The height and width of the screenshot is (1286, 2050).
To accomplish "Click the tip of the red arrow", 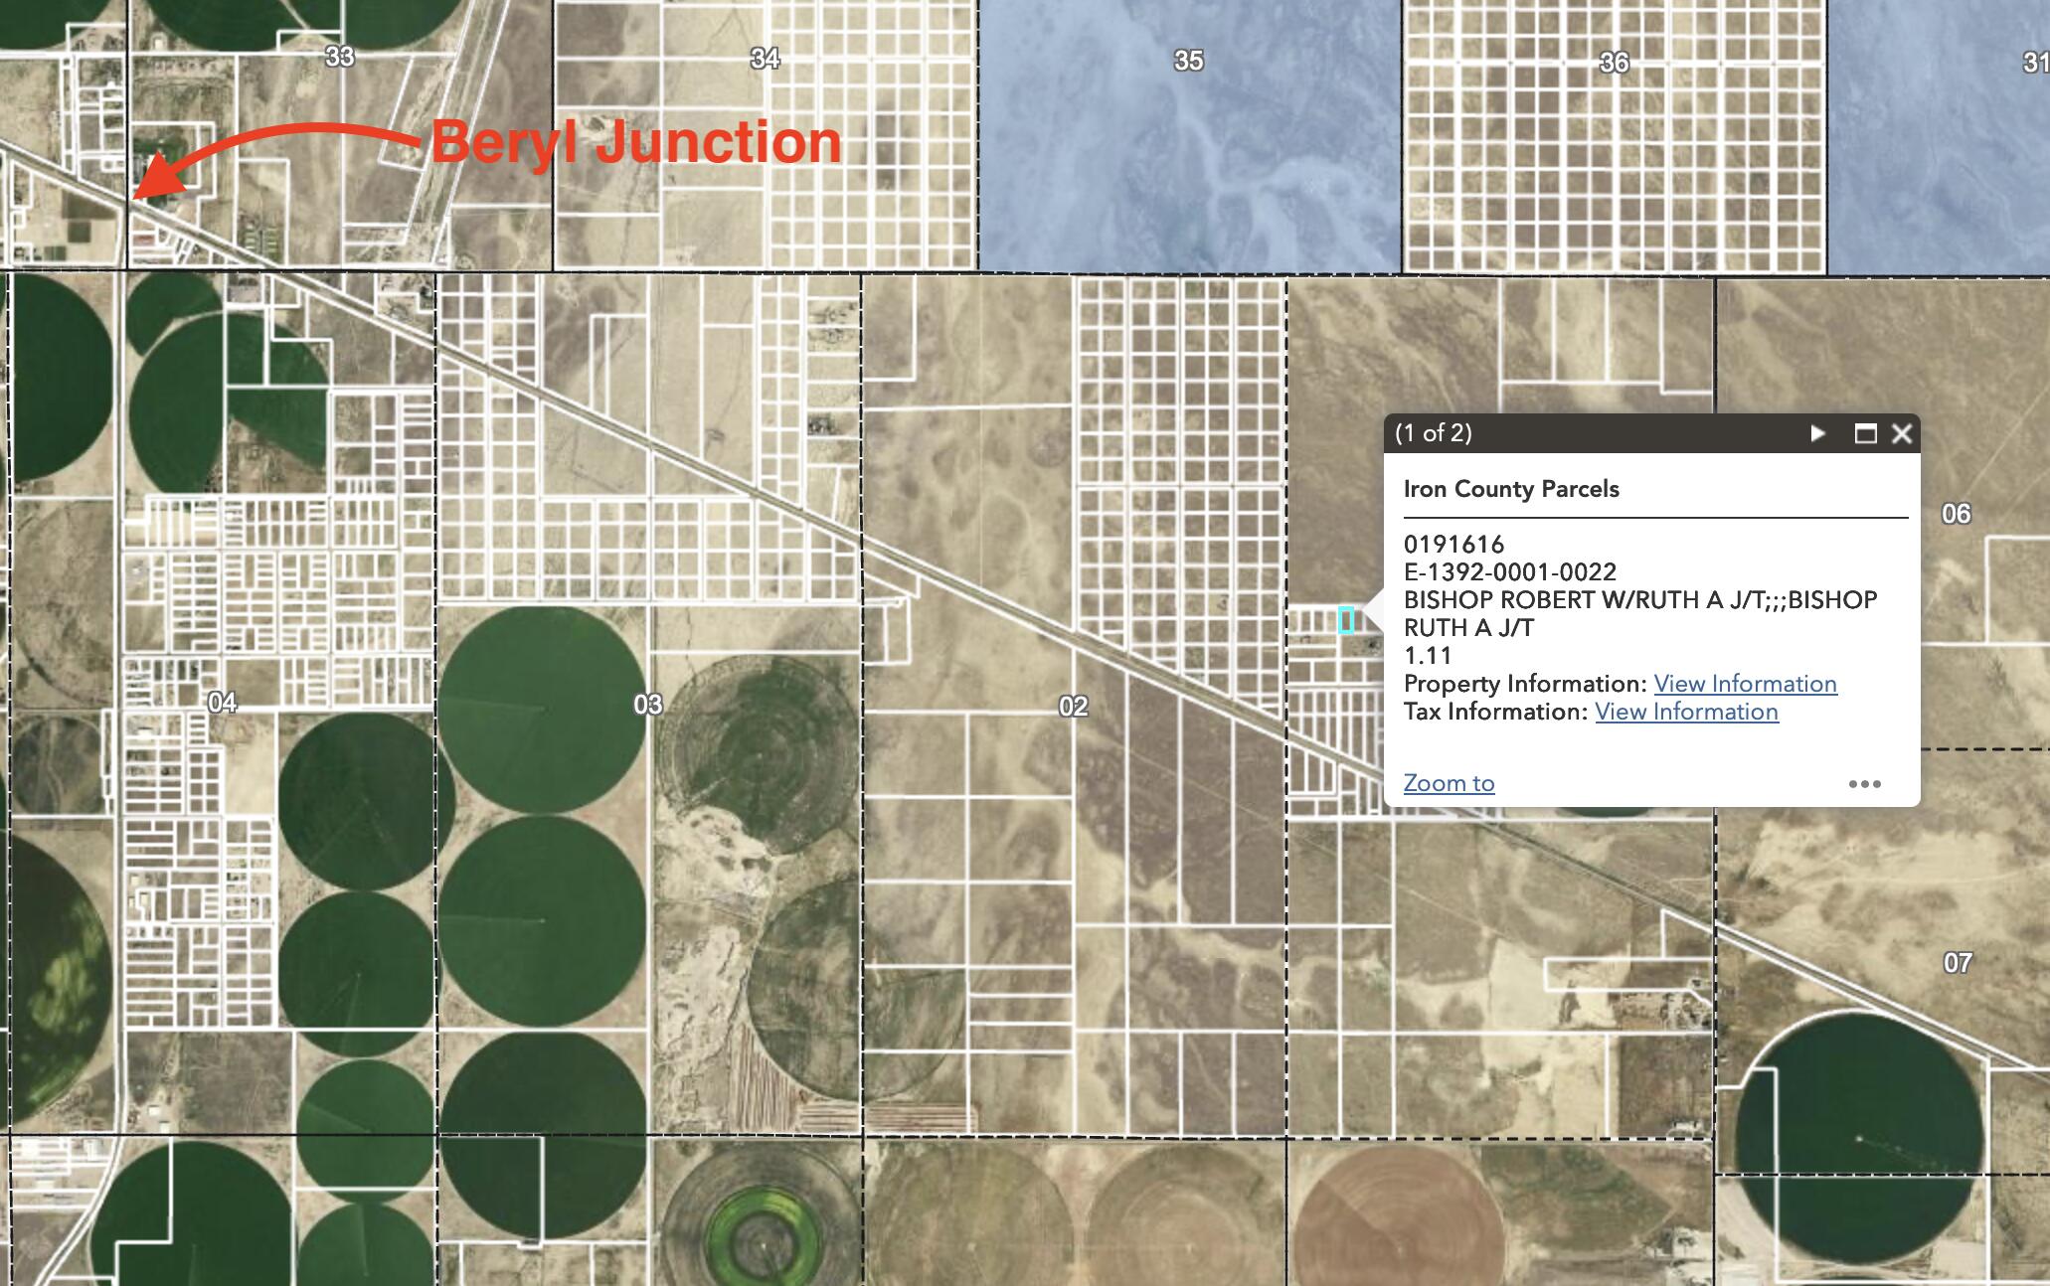I will tap(137, 196).
